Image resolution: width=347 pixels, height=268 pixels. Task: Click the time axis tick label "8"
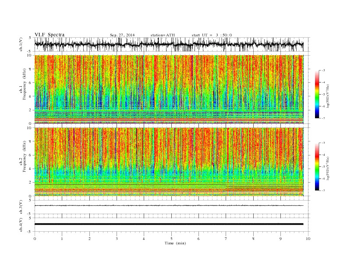[253, 239]
